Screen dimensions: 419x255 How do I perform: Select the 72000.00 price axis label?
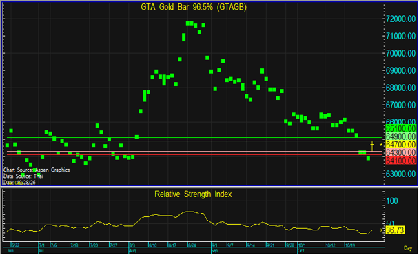click(x=400, y=19)
